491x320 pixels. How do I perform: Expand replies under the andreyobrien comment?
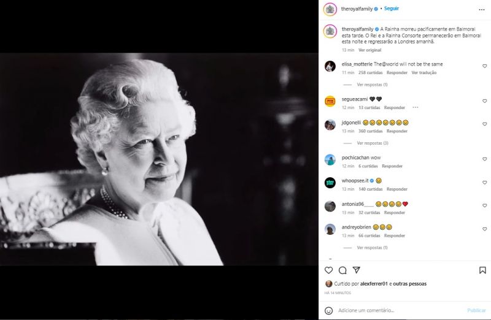point(372,248)
